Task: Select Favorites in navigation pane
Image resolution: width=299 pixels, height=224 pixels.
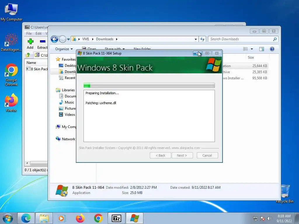Action: click(x=66, y=60)
